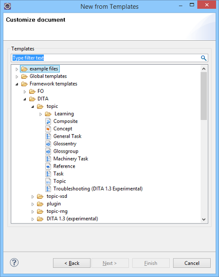
Task: Collapse the Framework templates node
Action: [x=17, y=84]
